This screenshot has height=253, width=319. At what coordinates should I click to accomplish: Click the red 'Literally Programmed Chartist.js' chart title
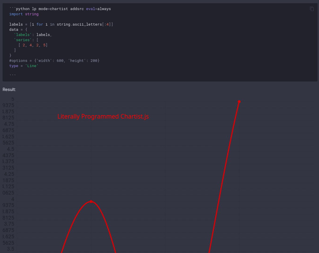point(103,117)
